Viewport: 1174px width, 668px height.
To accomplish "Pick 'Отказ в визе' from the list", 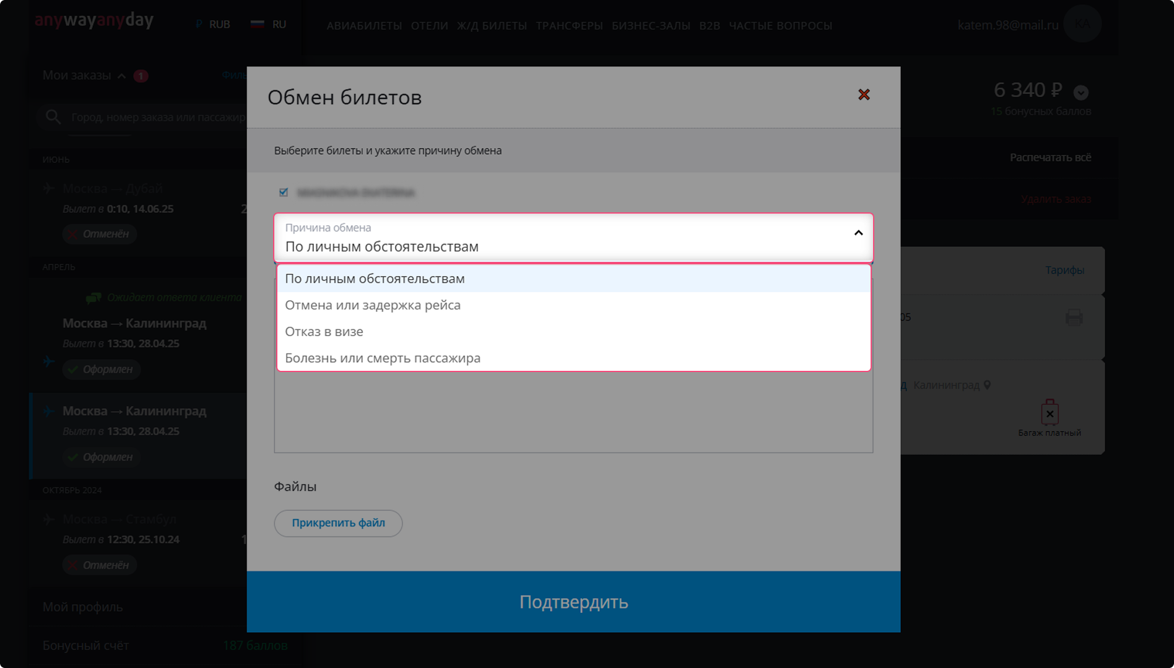I will pos(324,332).
